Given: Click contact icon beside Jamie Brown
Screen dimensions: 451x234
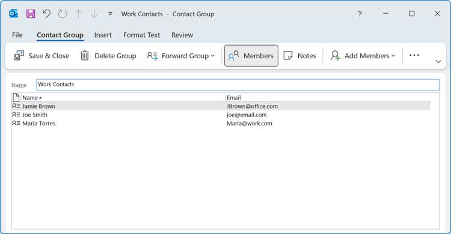Looking at the screenshot, I should [x=16, y=106].
